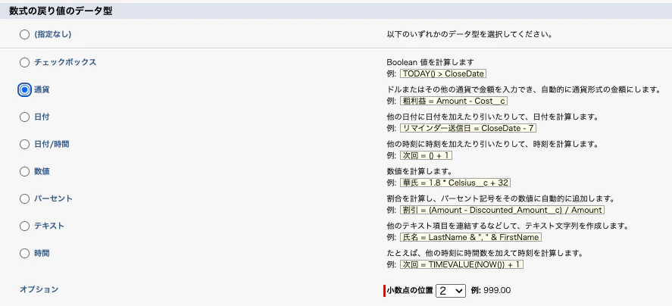
Task: Select the チェックボックス radio button
Action: point(24,63)
